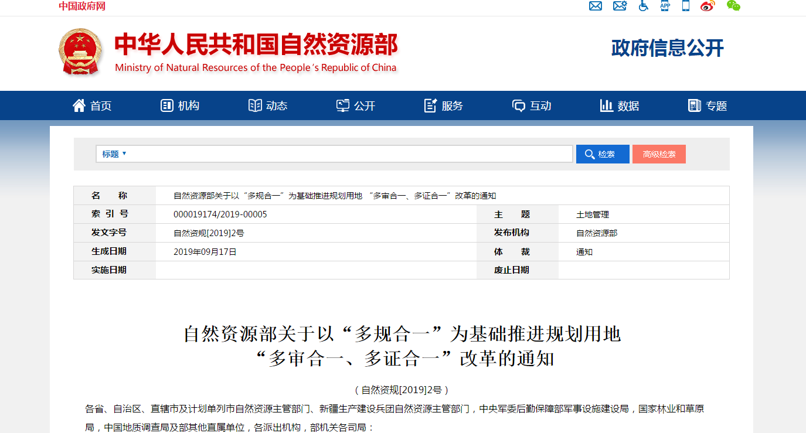Open the mail settings envelope icon
Image resolution: width=806 pixels, height=433 pixels.
(x=620, y=6)
